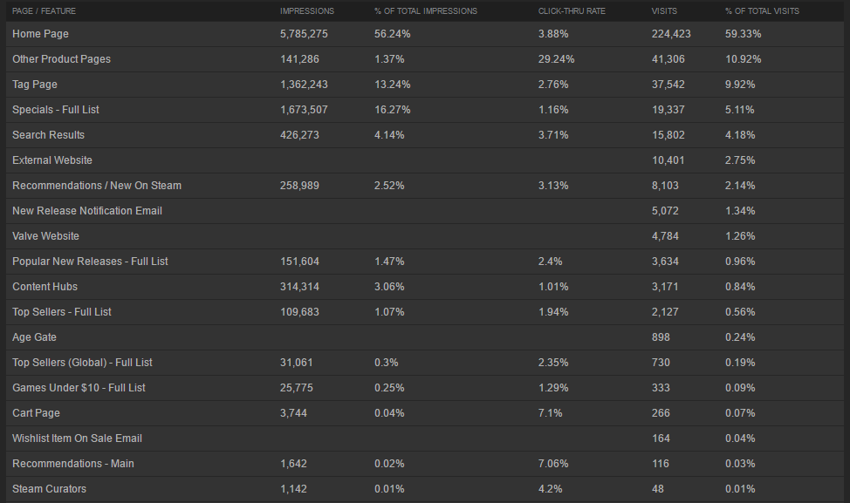Open the Cart Page row
This screenshot has width=850, height=503.
tap(425, 412)
